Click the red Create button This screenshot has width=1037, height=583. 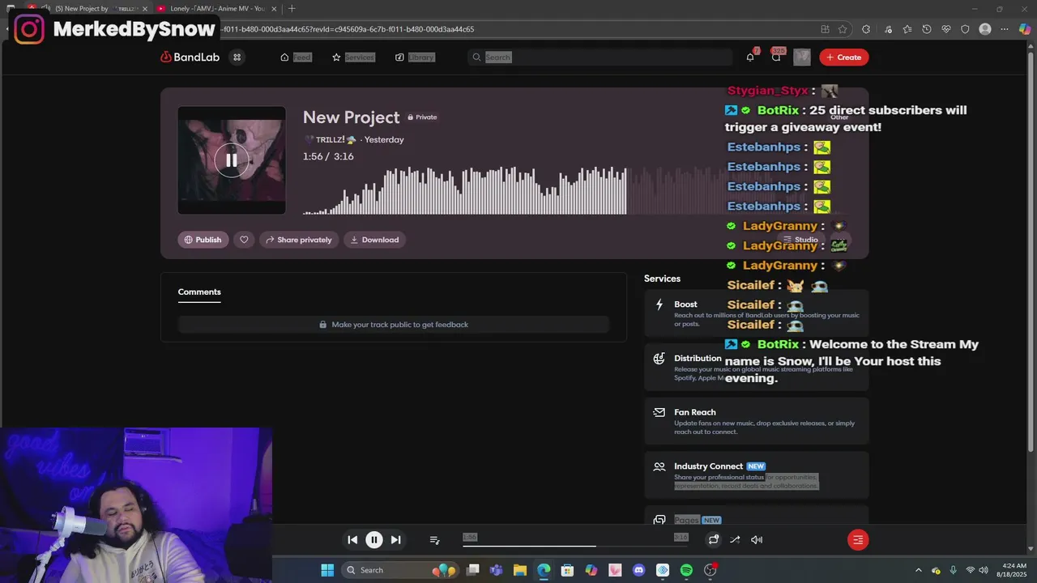coord(843,57)
